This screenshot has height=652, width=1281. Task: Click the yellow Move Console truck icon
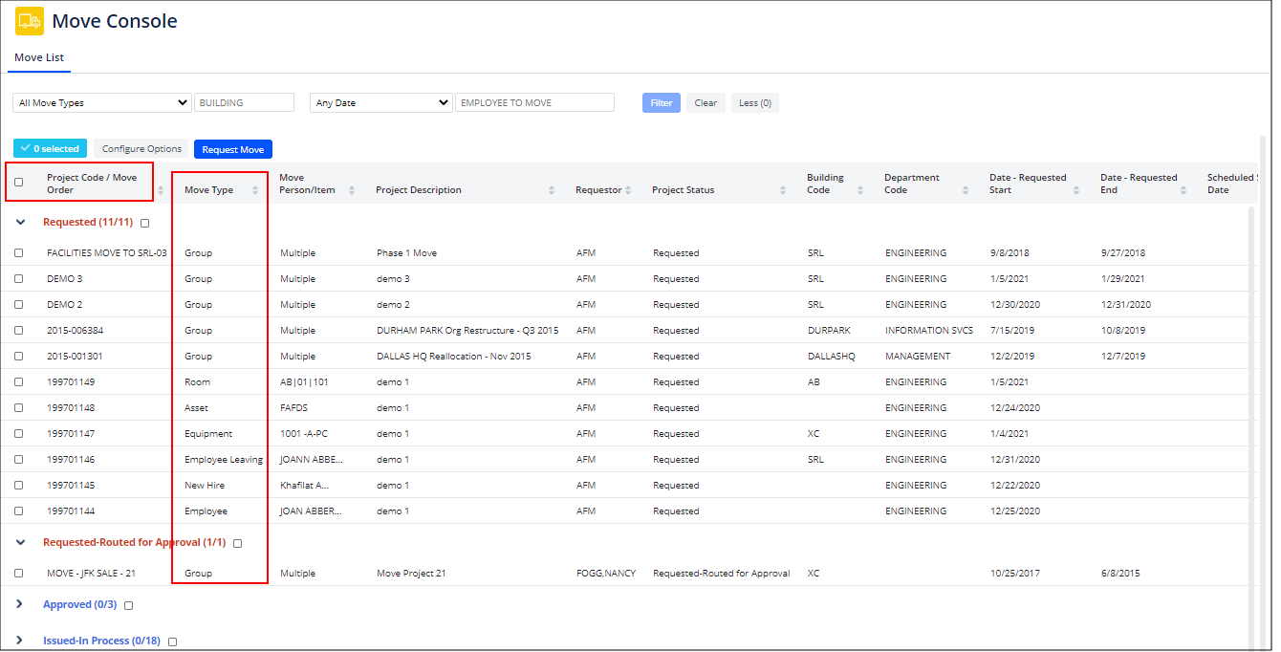pyautogui.click(x=30, y=21)
